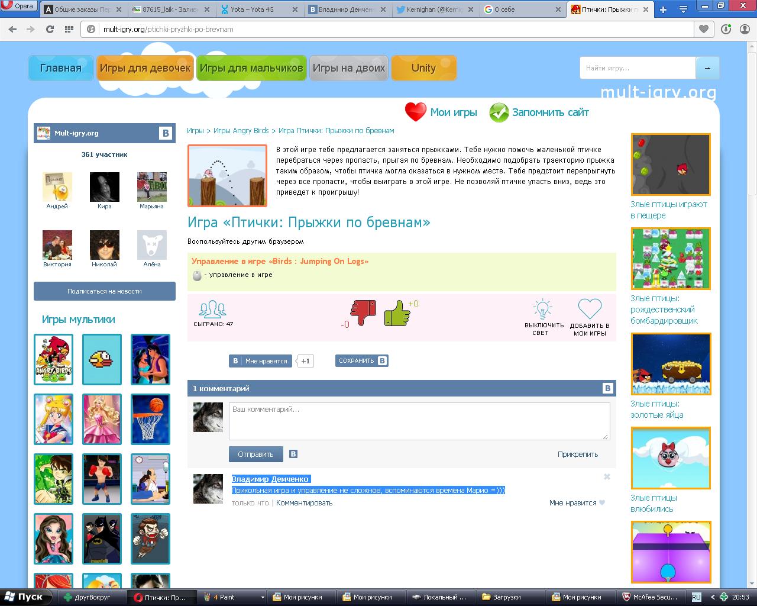Screen dimensions: 757x606
Task: Go back to the previous page
Action: (x=12, y=29)
